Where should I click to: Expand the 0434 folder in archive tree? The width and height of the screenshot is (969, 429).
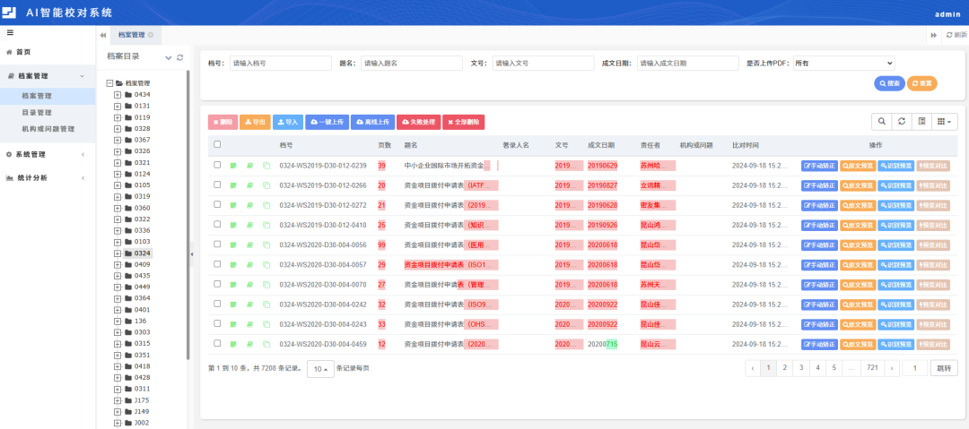click(118, 94)
